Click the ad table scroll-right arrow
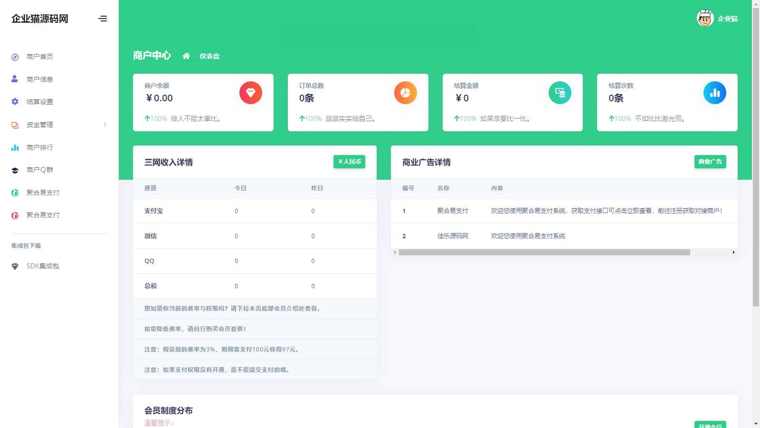760x428 pixels. tap(734, 253)
